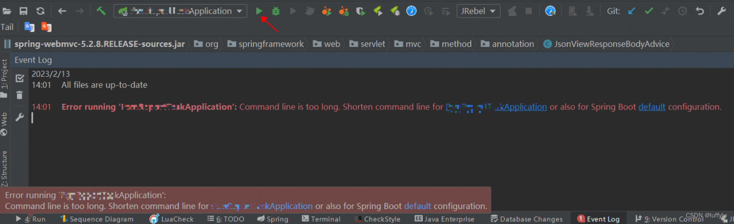Click the 'default' link in the notification popup
The width and height of the screenshot is (734, 224).
[417, 206]
